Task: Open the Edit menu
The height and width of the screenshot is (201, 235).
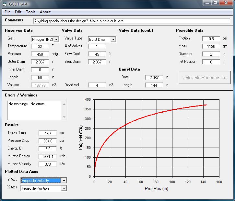Action: tap(18, 12)
